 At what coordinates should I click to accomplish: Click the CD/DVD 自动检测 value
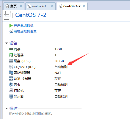tap(61, 67)
